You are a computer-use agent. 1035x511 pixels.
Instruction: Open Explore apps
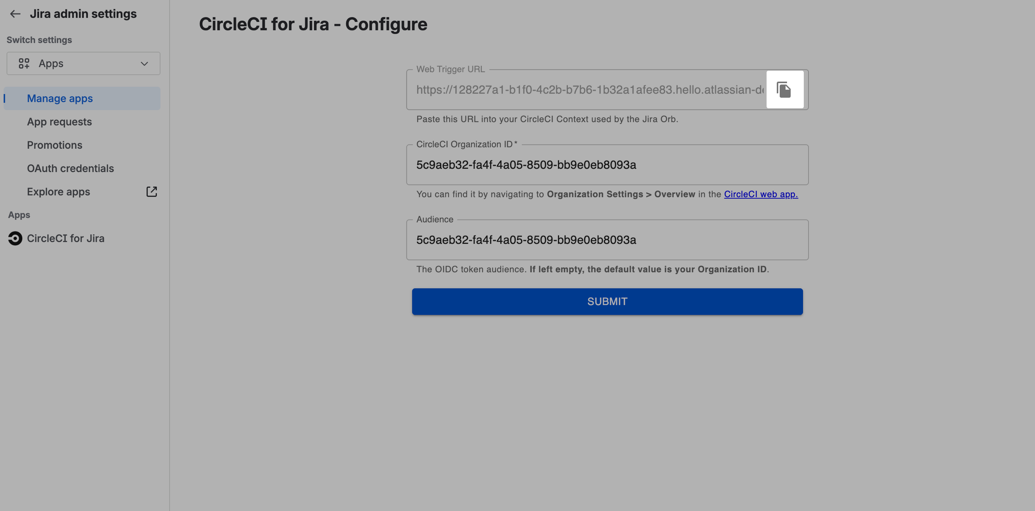(x=59, y=191)
